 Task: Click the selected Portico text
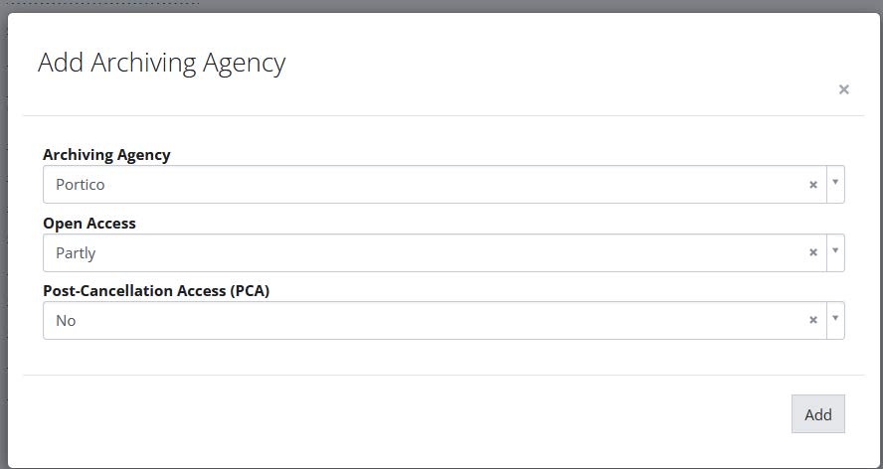(80, 185)
